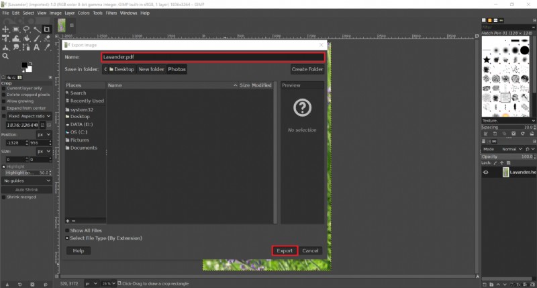Open the Filters menu
Image resolution: width=537 pixels, height=288 pixels.
pyautogui.click(x=111, y=13)
